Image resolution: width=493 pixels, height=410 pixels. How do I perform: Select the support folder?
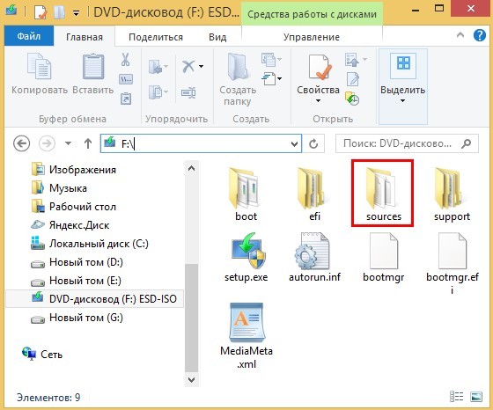point(452,194)
